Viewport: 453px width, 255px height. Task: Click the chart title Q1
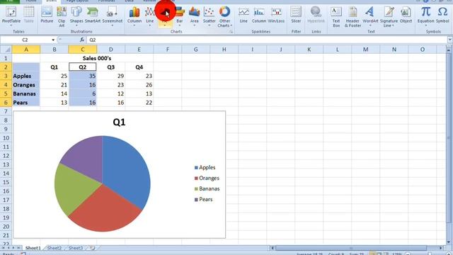[x=119, y=122]
